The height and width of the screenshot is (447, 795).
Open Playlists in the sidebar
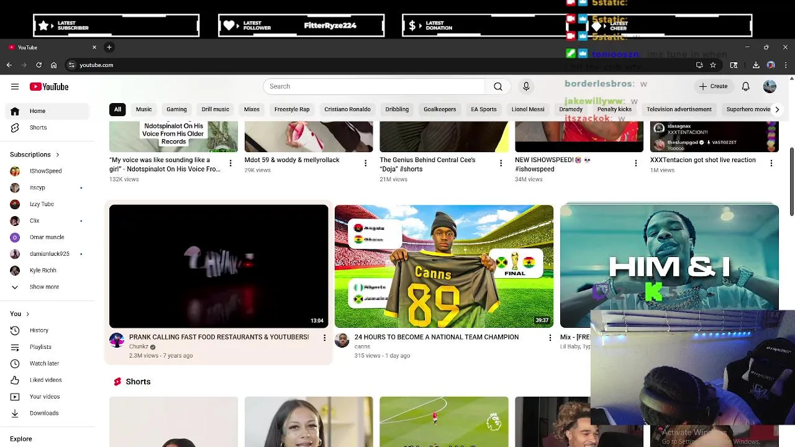click(x=47, y=347)
